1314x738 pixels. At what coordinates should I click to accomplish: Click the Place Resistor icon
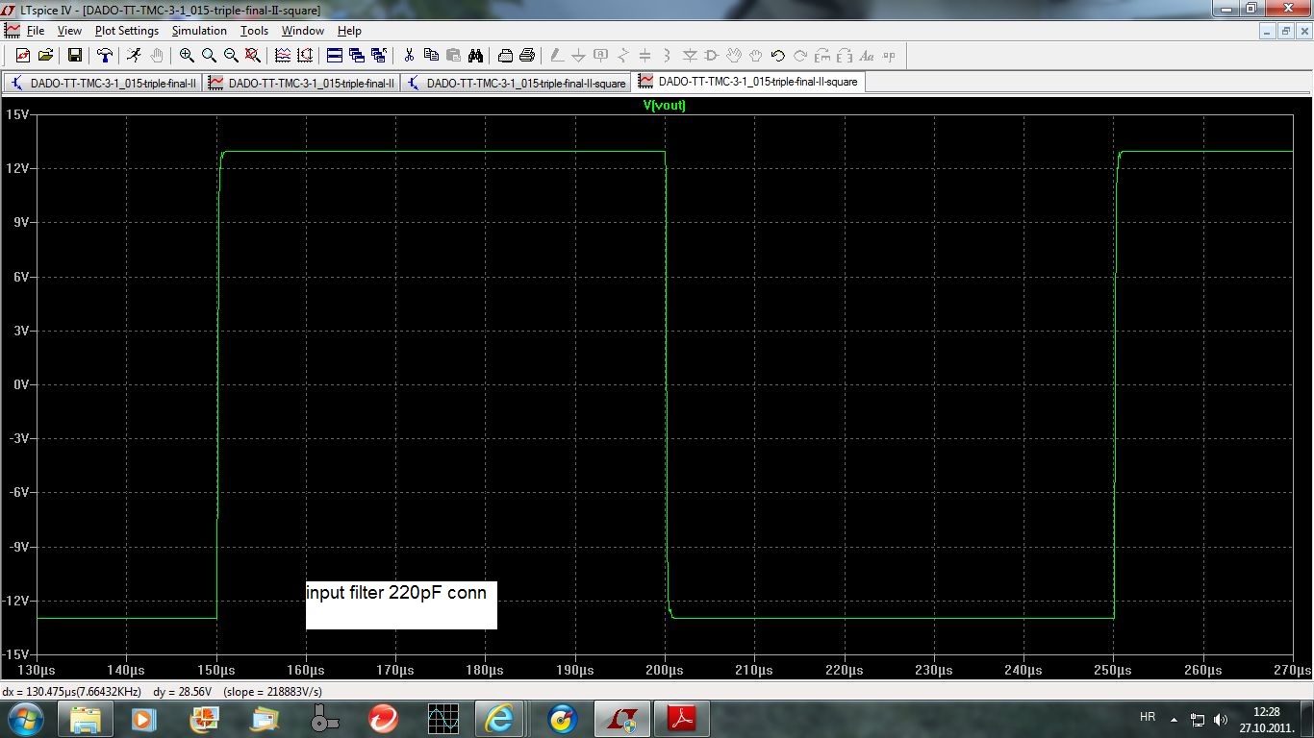[623, 56]
